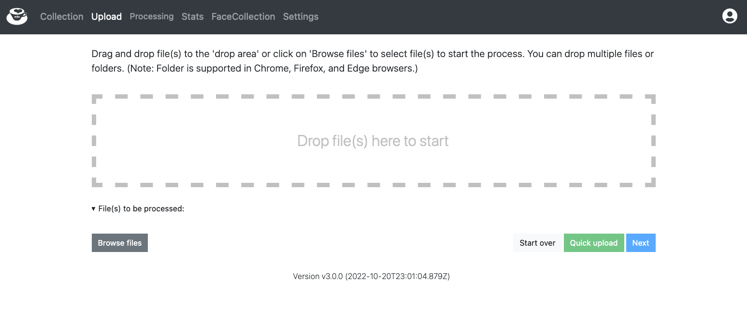The image size is (747, 311).
Task: View the Stats page
Action: 192,16
